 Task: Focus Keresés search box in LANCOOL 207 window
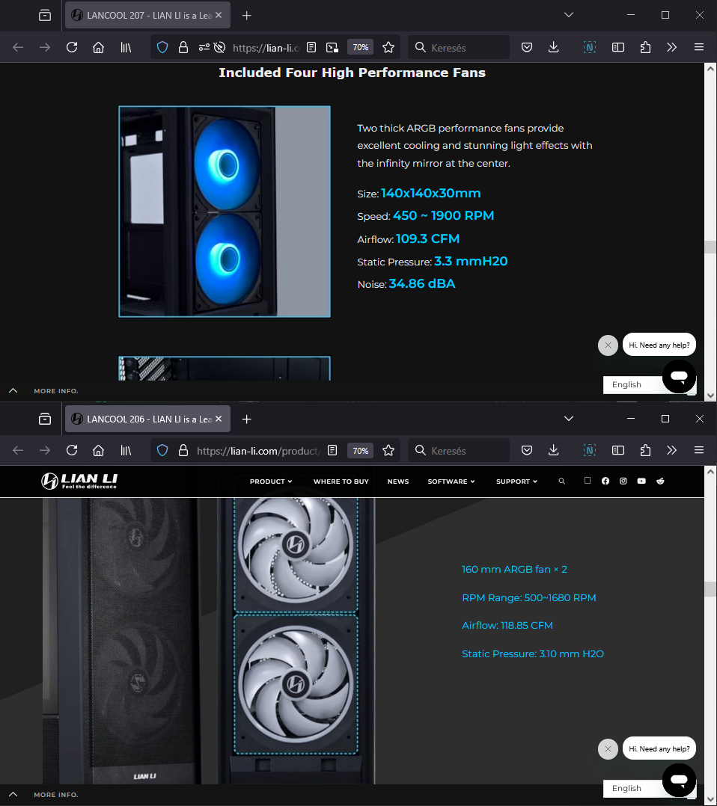click(x=459, y=47)
